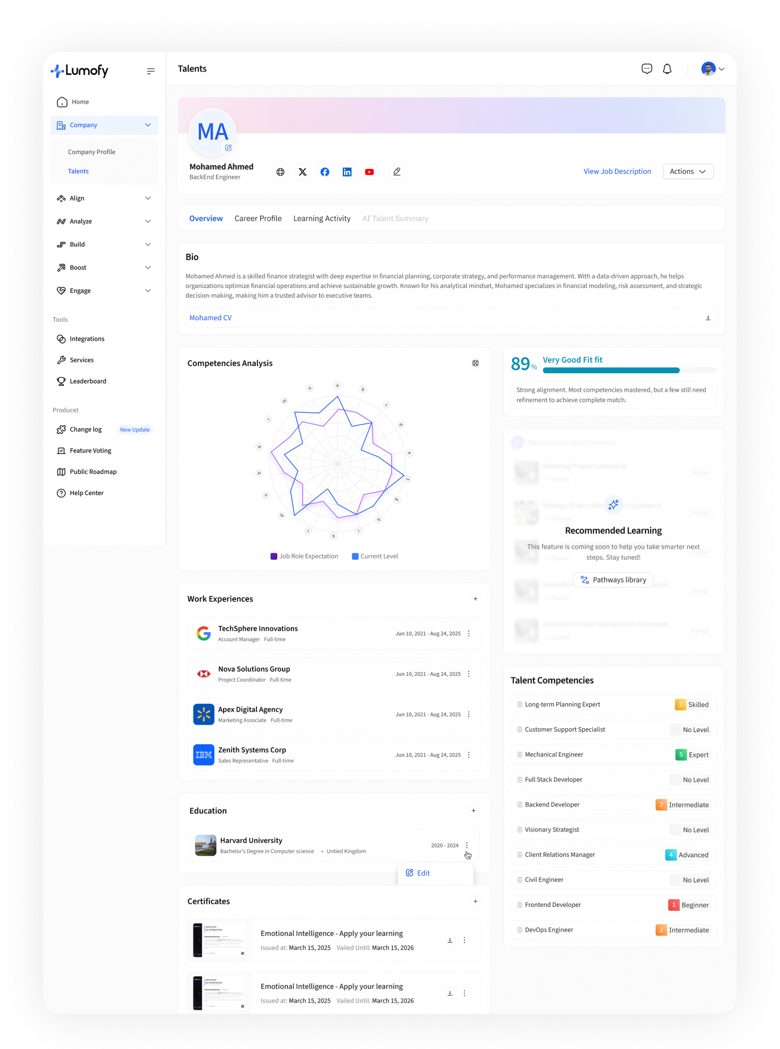780x1049 pixels.
Task: Add a new education entry
Action: click(473, 811)
